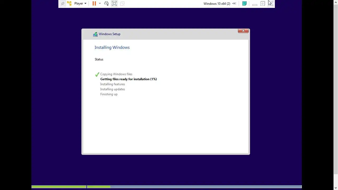Select the Windows 10 x64 (2) VM title
The height and width of the screenshot is (190, 338).
[x=217, y=3]
